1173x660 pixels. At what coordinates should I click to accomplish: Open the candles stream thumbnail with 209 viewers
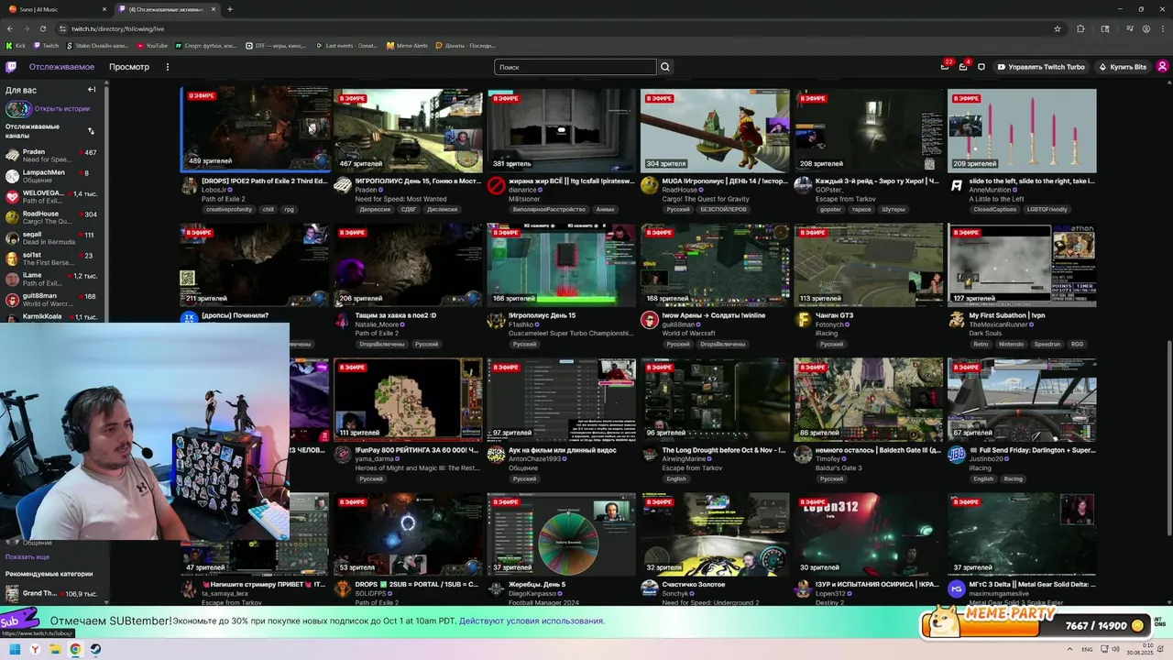[x=1022, y=130]
